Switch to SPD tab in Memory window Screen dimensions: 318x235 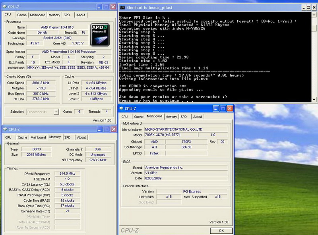pyautogui.click(x=67, y=137)
